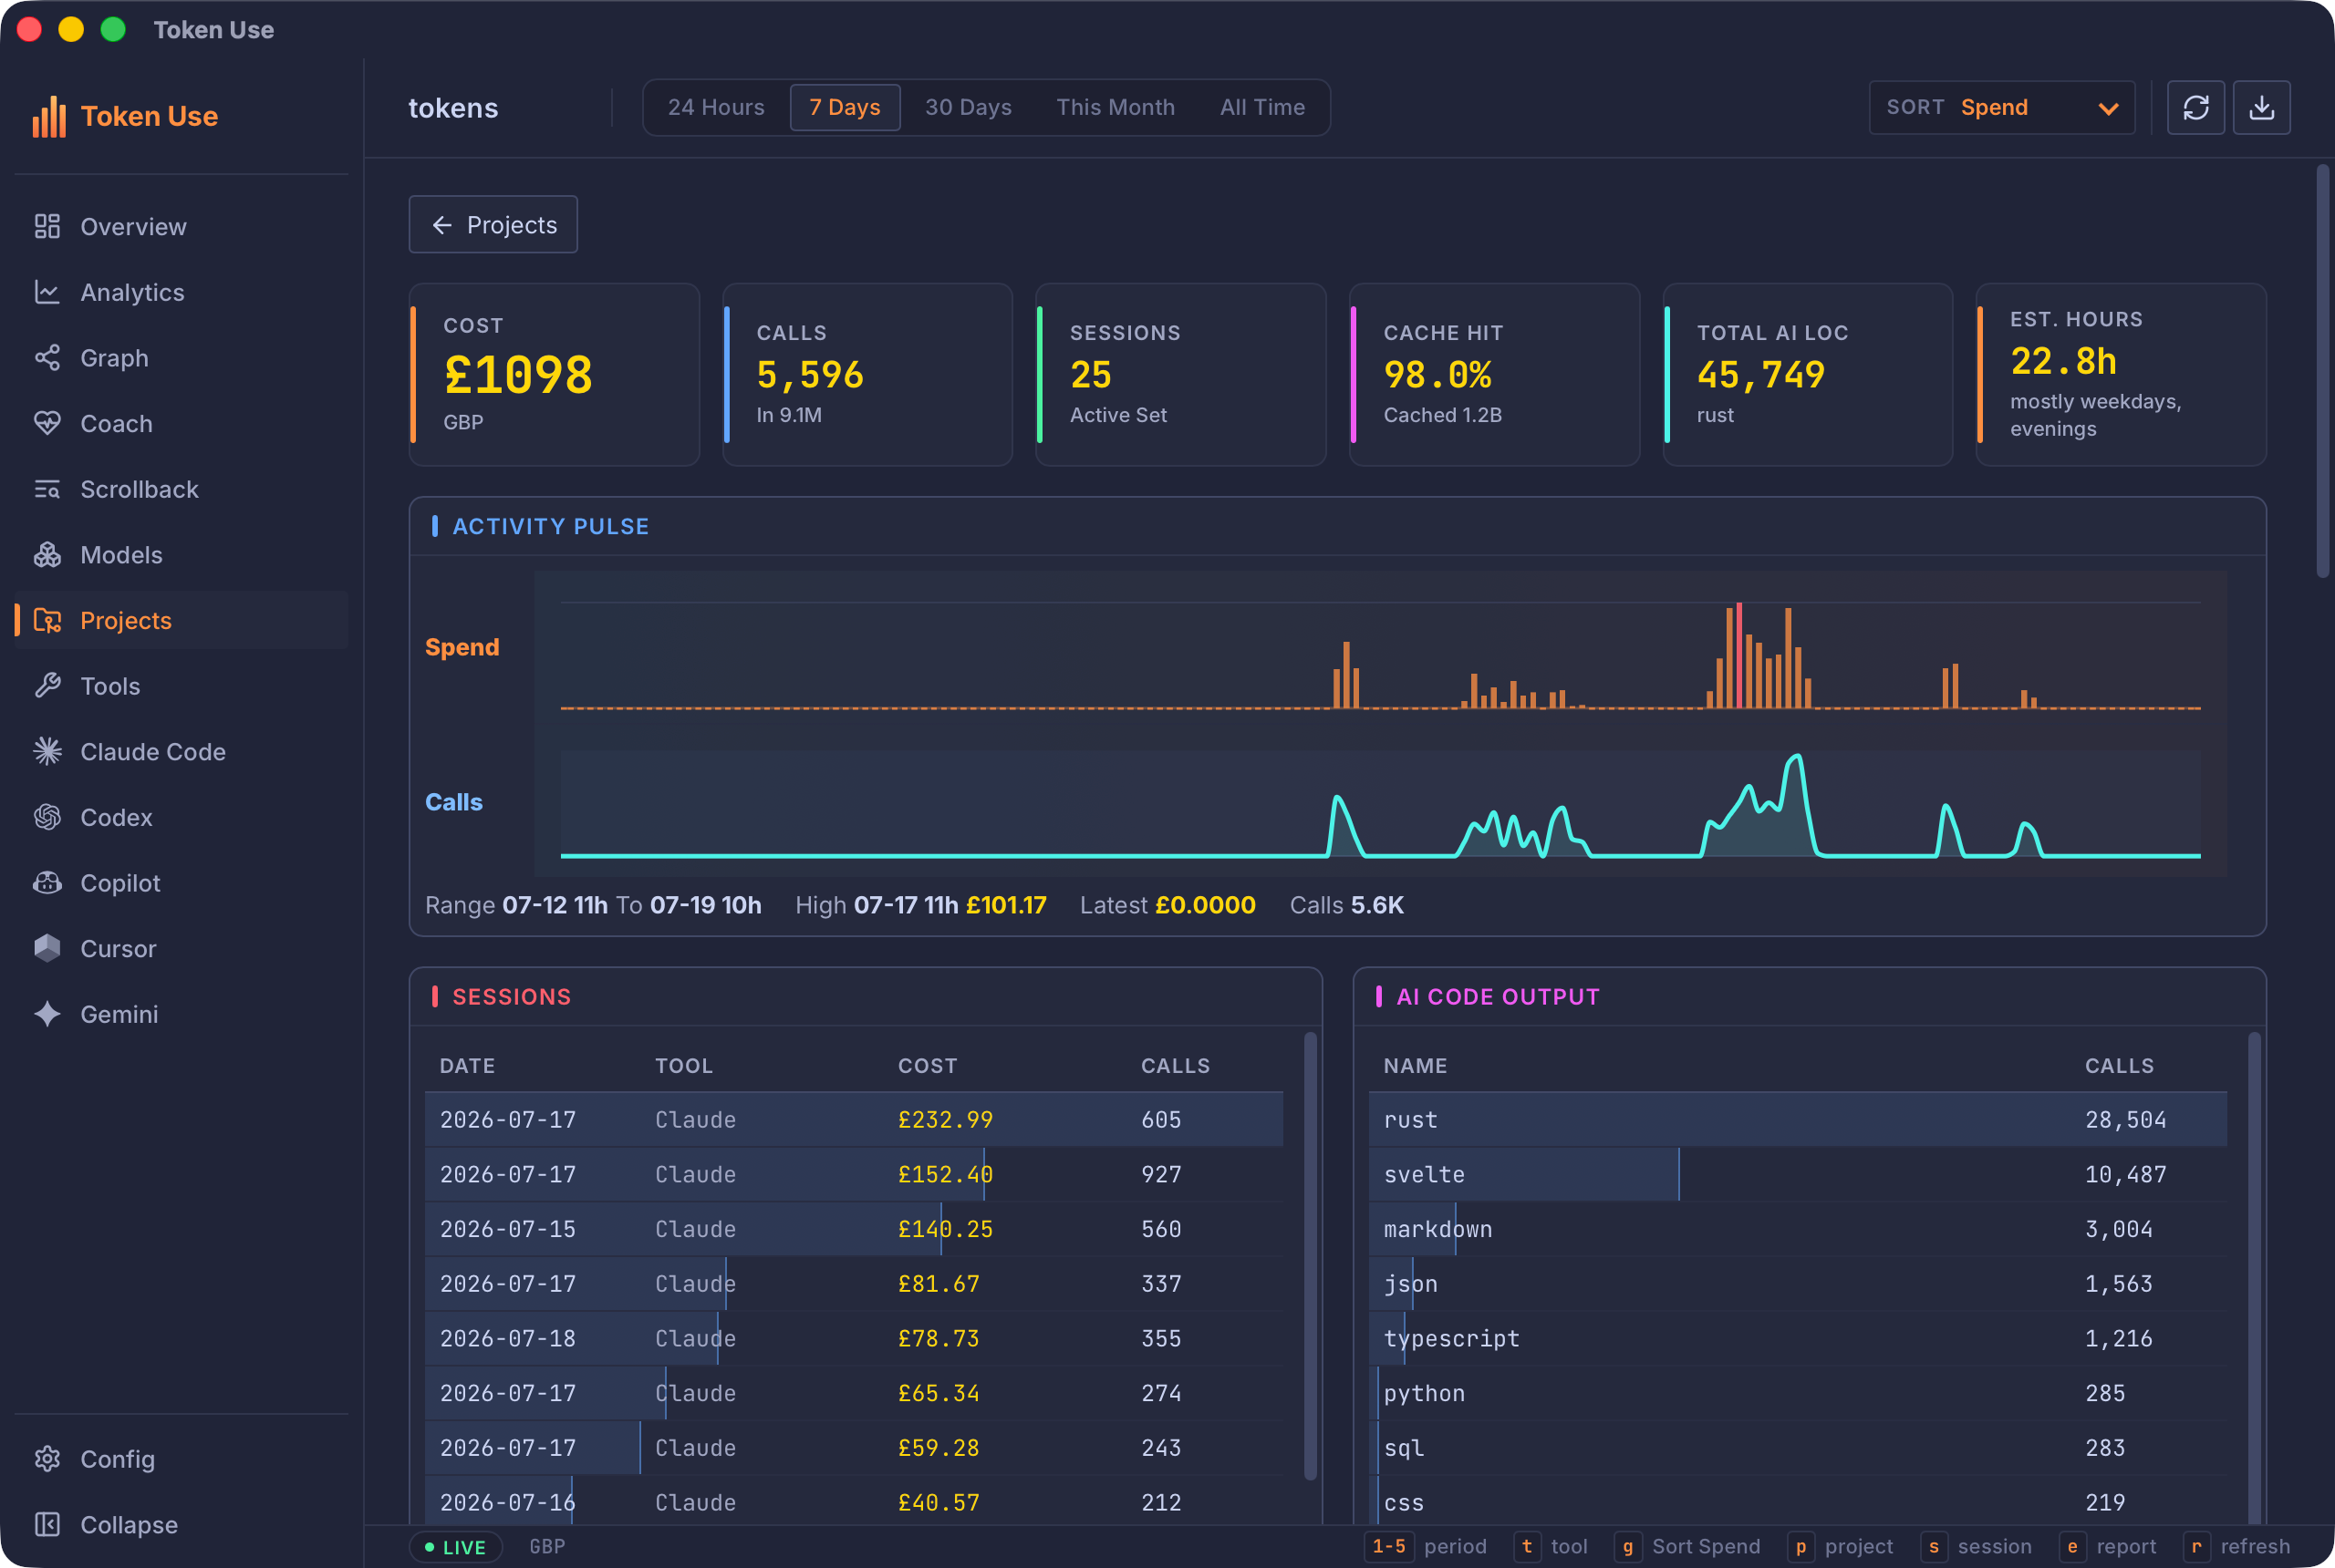Select the session row costing £152.40
Screen dimensions: 2335x1568
click(854, 1174)
